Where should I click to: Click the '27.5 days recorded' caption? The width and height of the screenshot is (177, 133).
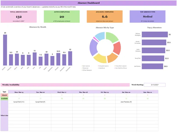pos(147,21)
